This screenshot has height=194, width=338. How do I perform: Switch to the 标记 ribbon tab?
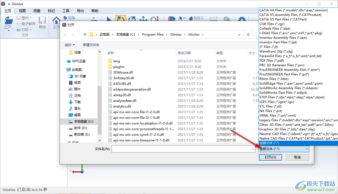(51, 11)
